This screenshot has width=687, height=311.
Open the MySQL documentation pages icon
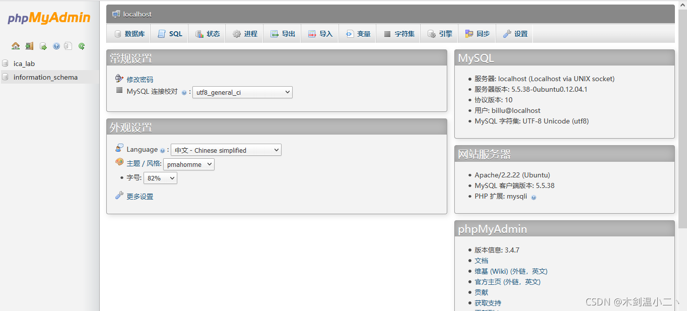point(68,46)
